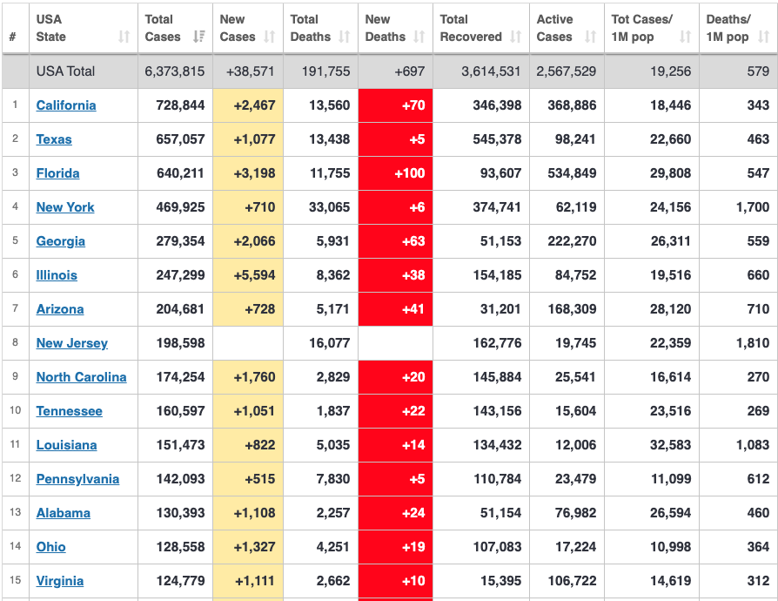
Task: Open the Texas state link
Action: point(54,139)
